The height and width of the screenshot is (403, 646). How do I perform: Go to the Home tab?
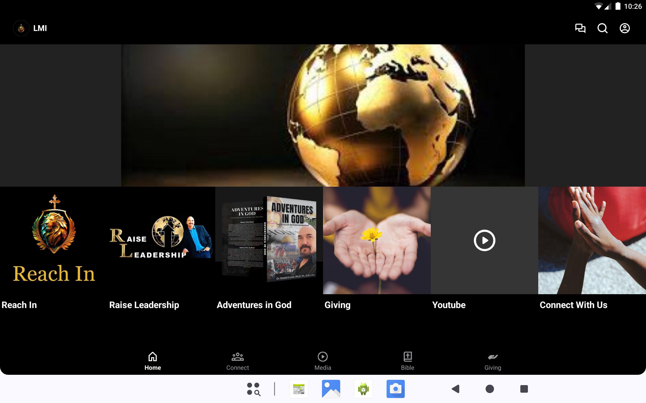pyautogui.click(x=152, y=361)
